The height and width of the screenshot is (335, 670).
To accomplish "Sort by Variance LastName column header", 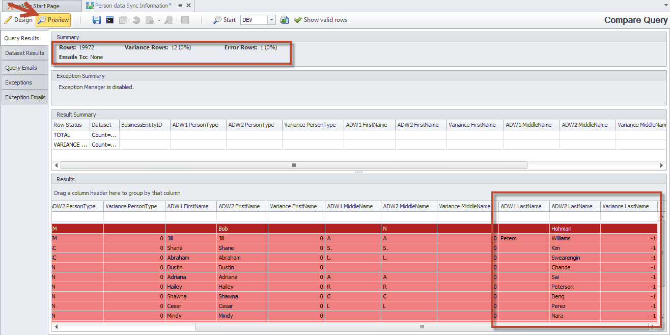I will [629, 206].
